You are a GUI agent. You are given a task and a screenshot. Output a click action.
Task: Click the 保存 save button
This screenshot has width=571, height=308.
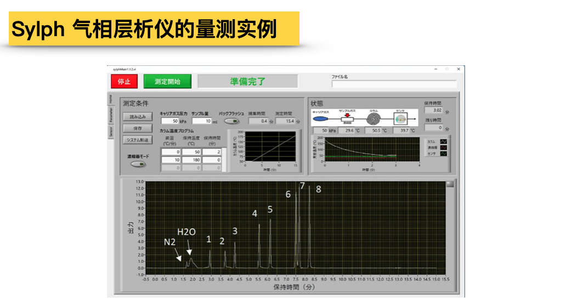tap(137, 128)
